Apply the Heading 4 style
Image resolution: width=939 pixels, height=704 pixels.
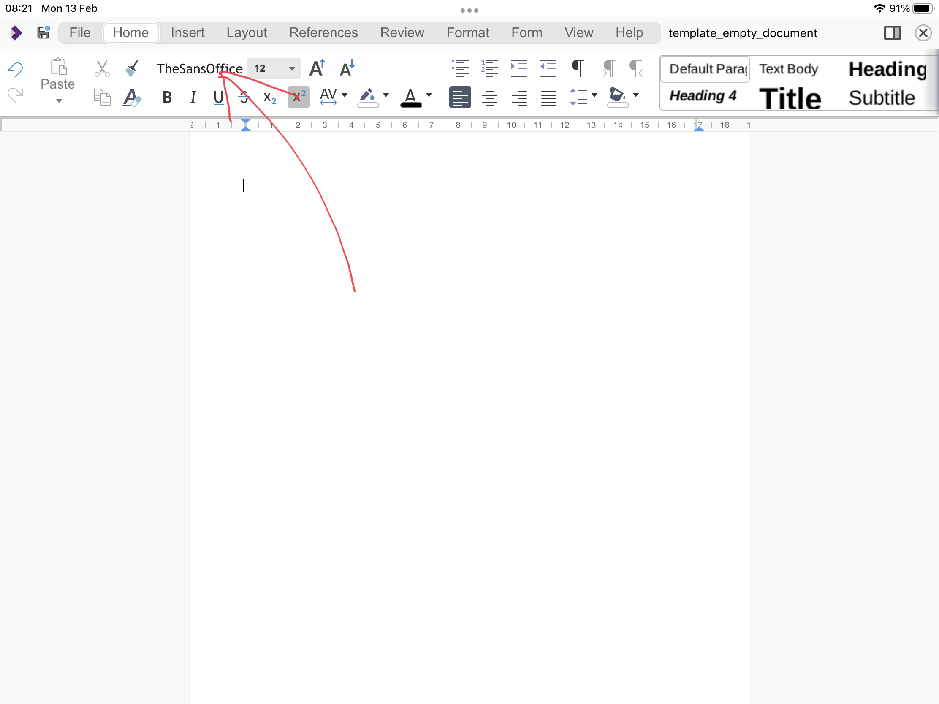click(x=703, y=96)
